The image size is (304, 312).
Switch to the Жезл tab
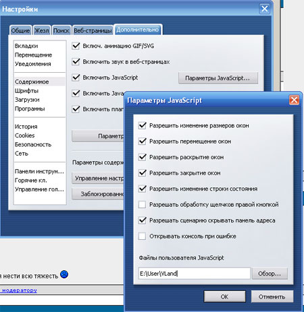coord(42,30)
